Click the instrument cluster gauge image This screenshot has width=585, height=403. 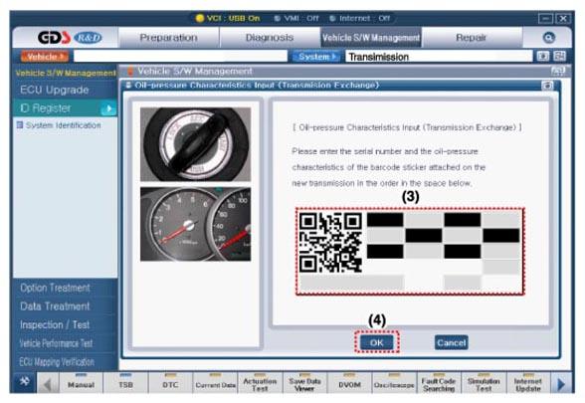pos(195,224)
